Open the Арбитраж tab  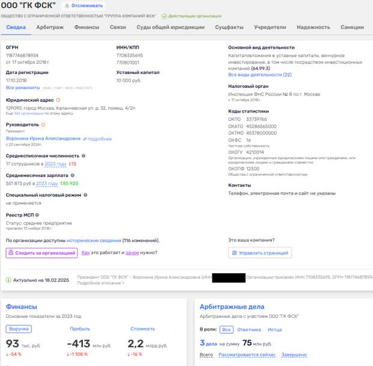tap(50, 27)
